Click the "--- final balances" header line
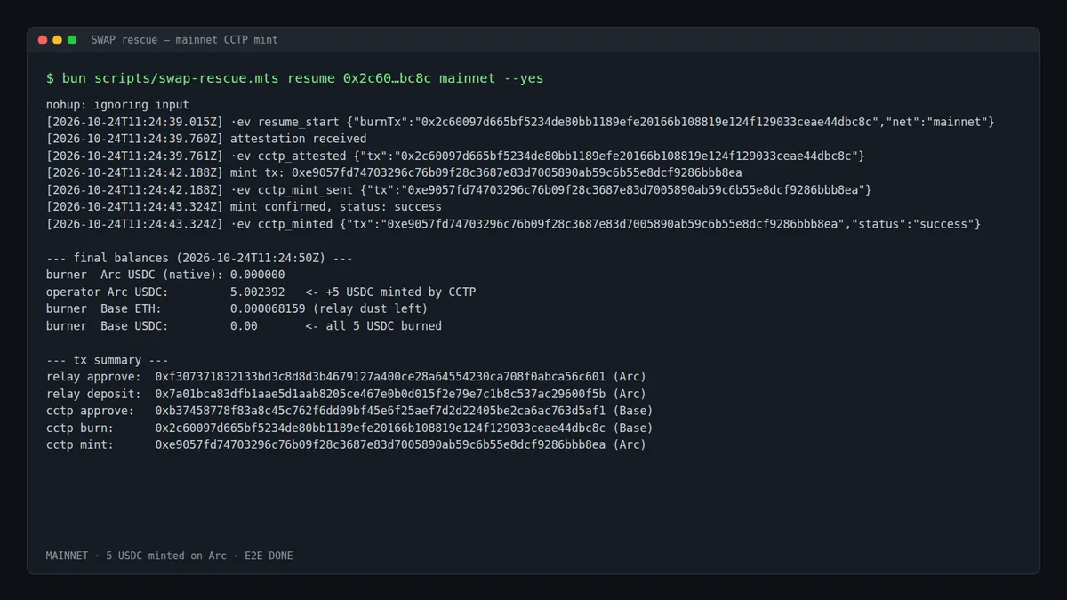The image size is (1067, 600). (x=199, y=258)
